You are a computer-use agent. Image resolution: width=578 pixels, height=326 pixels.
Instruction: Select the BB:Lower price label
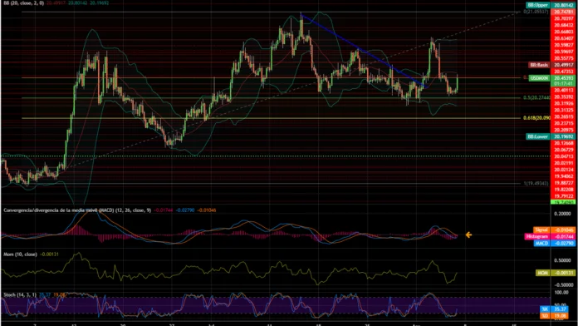click(538, 136)
